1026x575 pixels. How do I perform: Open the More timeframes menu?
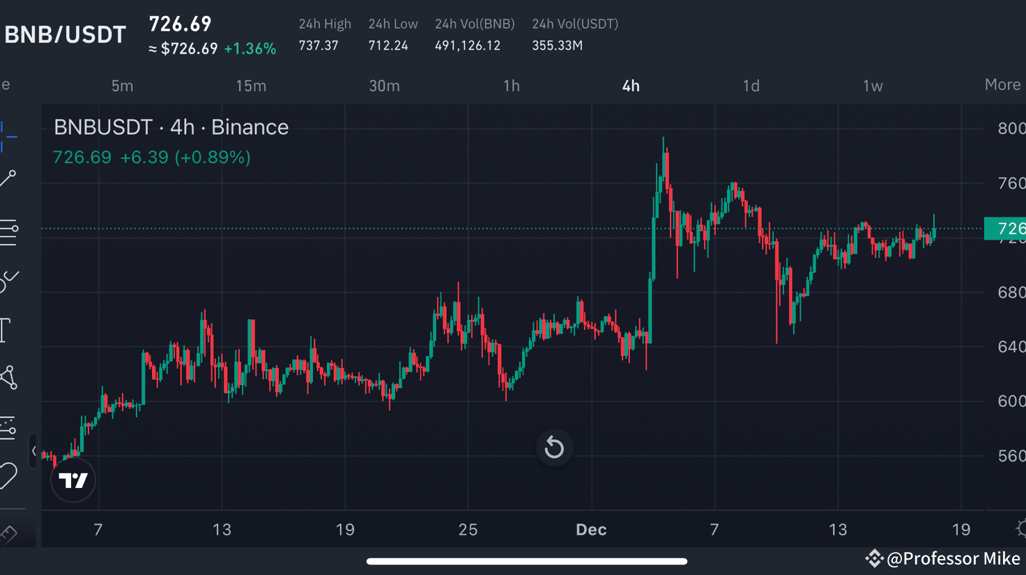[x=1002, y=84]
